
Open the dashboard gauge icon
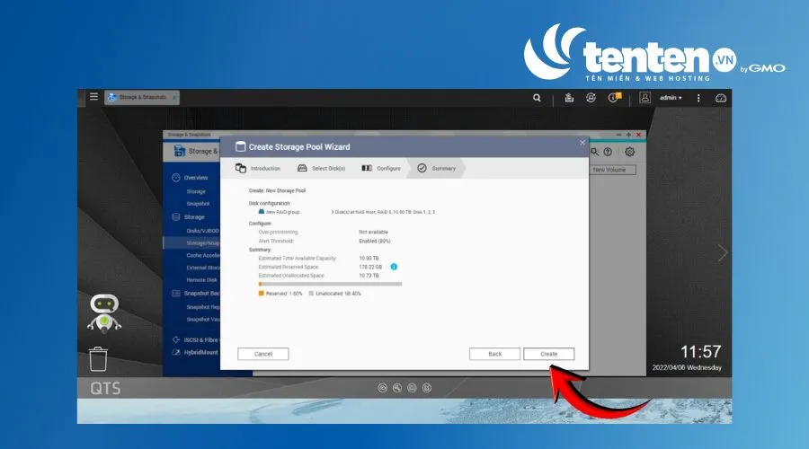(721, 98)
